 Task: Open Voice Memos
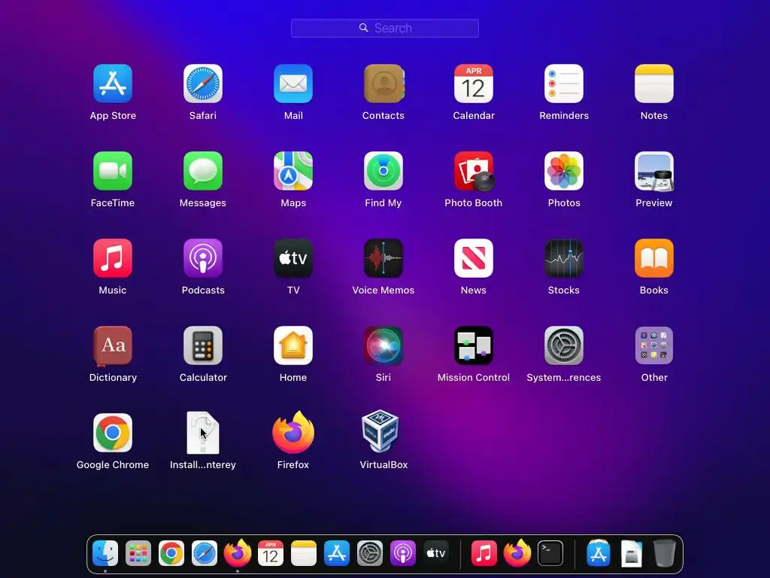383,259
